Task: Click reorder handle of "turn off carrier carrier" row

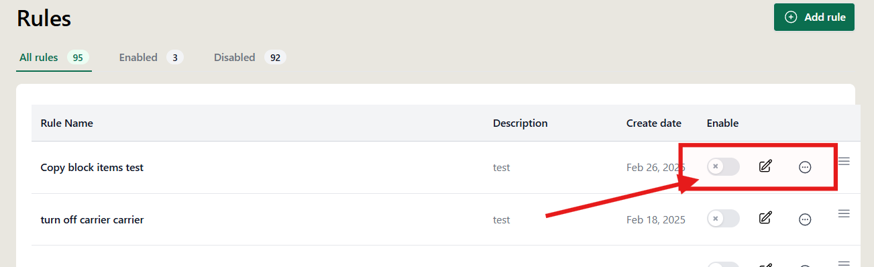Action: pos(844,213)
